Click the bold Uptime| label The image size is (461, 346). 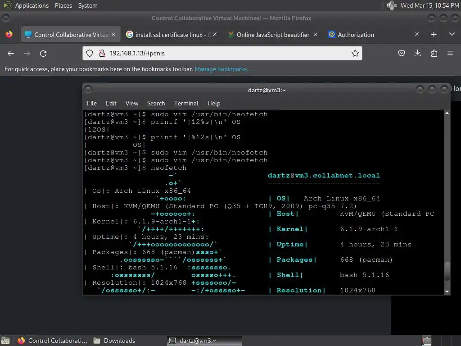pyautogui.click(x=292, y=244)
